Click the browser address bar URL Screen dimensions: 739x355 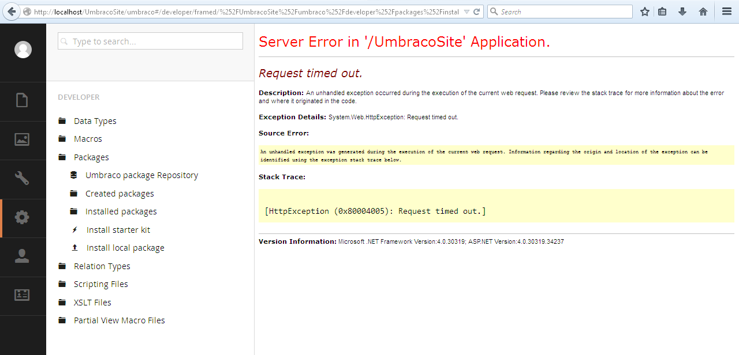[x=246, y=12]
